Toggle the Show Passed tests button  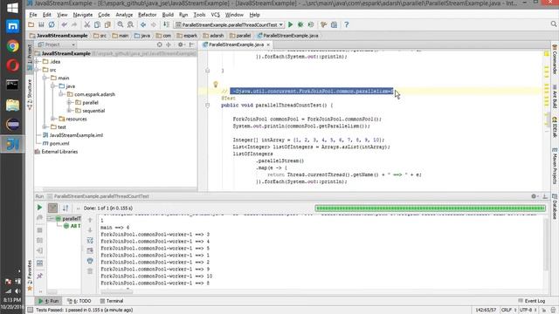tap(52, 208)
